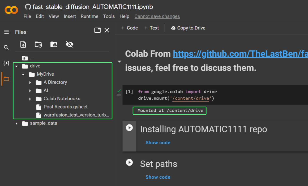The image size is (308, 186).
Task: Click the GitHub icon beside notebook title
Action: 28,7
